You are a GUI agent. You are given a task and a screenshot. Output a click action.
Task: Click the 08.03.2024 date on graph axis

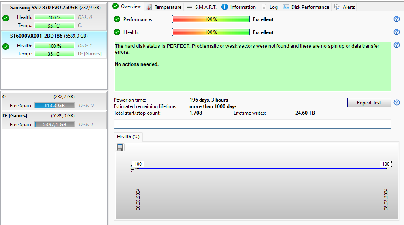pyautogui.click(x=386, y=199)
